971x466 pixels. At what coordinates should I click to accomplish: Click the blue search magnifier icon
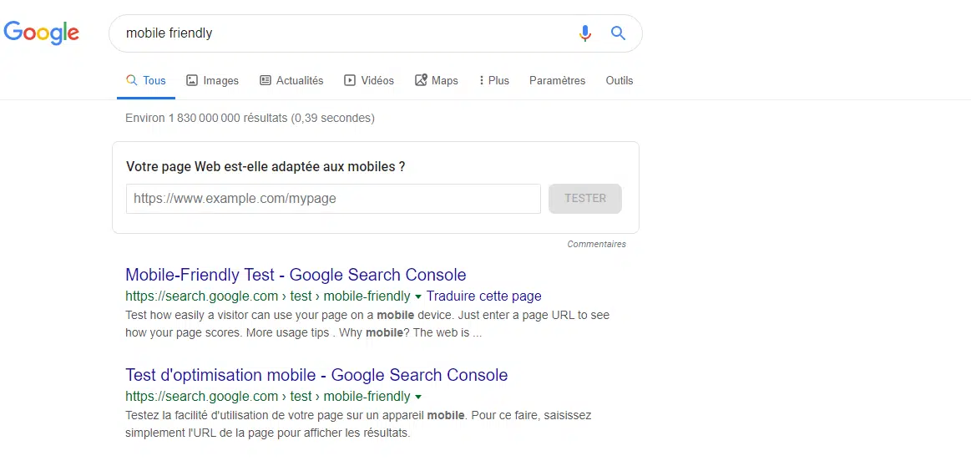(x=618, y=33)
